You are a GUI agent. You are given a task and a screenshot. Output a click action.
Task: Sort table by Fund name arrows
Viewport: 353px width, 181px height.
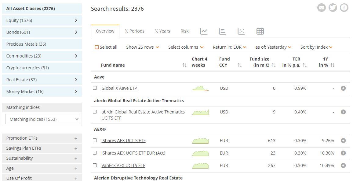click(185, 65)
